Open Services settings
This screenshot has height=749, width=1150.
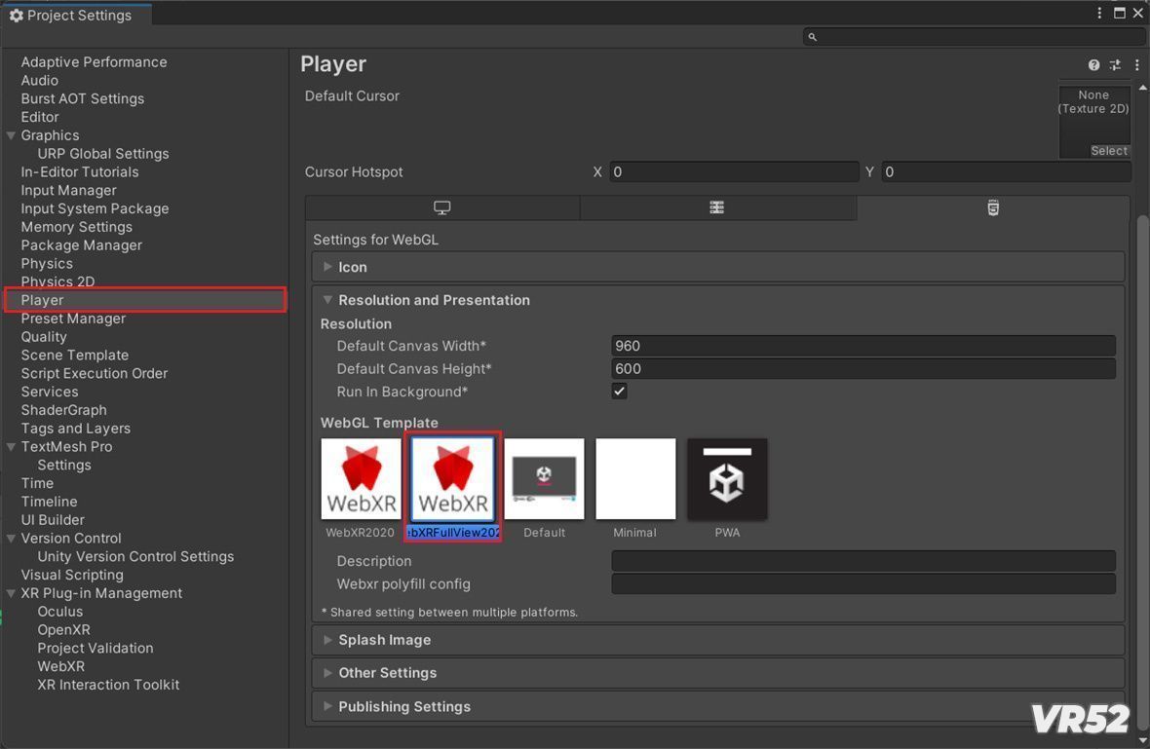[49, 393]
